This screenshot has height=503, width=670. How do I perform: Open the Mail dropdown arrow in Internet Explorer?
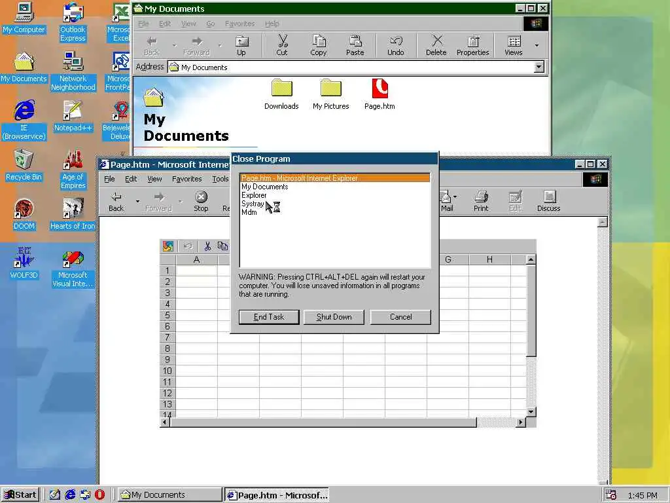tap(455, 196)
